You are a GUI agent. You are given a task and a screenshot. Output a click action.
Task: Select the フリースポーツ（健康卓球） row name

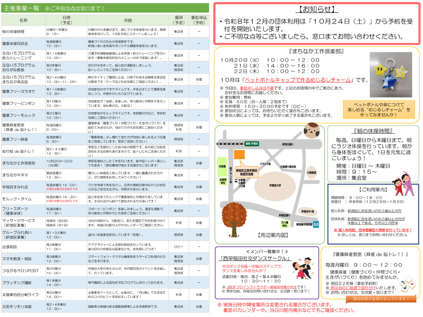(x=15, y=211)
